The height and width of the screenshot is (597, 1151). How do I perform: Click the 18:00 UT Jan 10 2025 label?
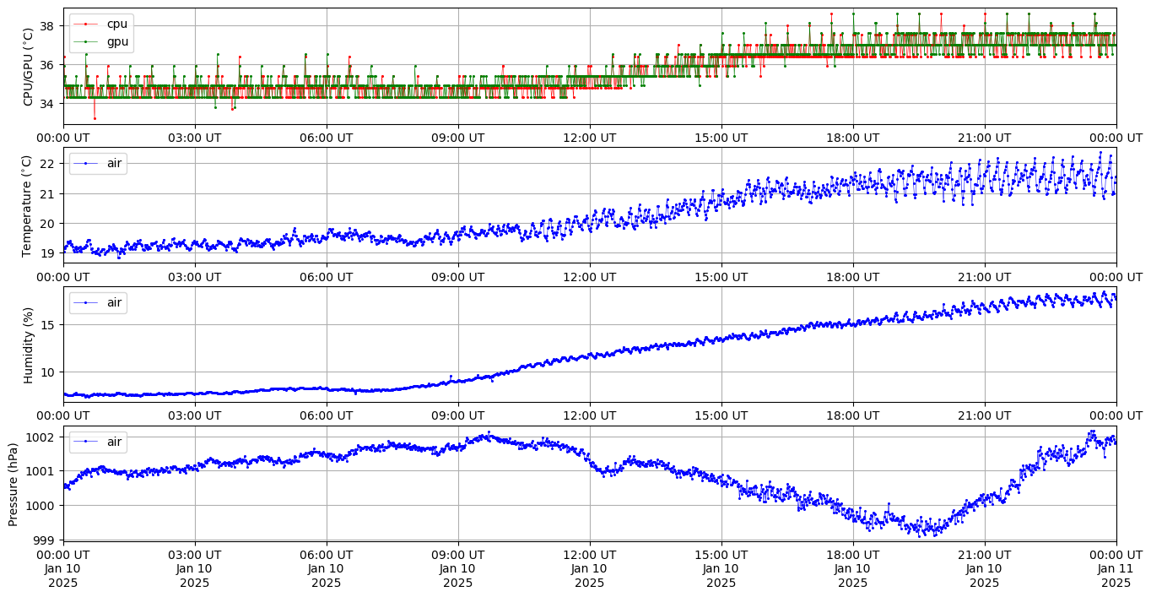point(853,569)
